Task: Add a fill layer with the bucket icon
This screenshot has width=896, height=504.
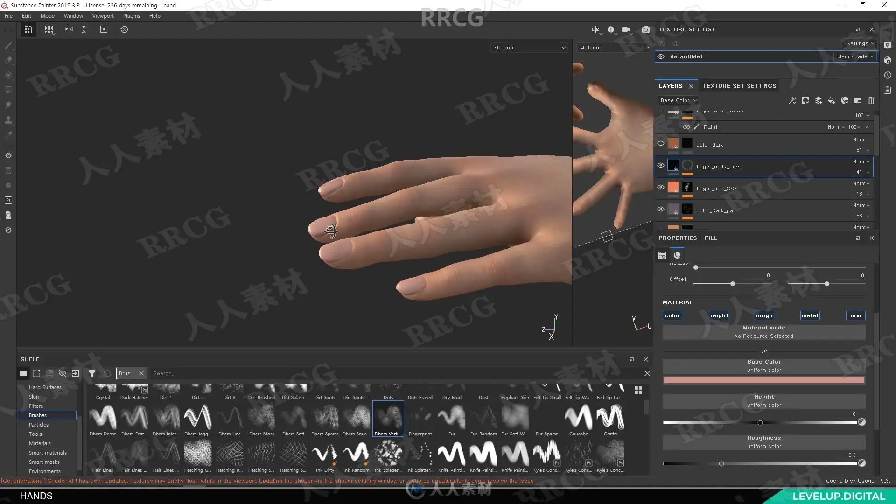Action: [x=832, y=100]
